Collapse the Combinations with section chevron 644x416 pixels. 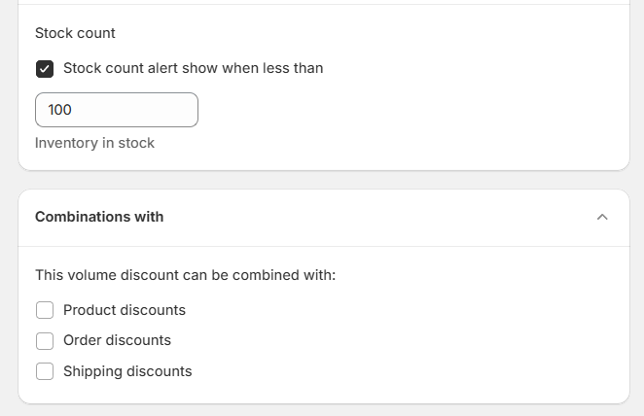click(602, 217)
